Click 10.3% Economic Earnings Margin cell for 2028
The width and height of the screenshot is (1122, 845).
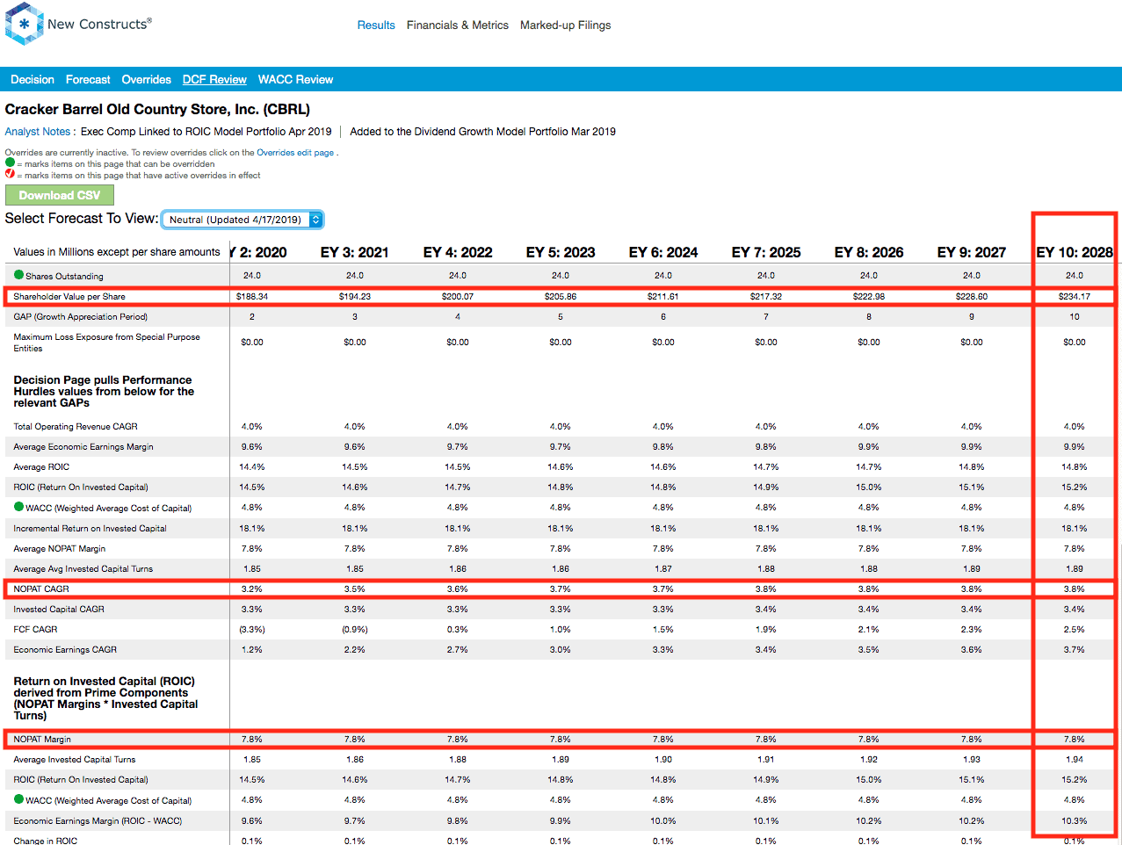(x=1075, y=821)
